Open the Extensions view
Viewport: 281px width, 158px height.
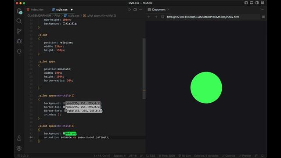tap(19, 51)
